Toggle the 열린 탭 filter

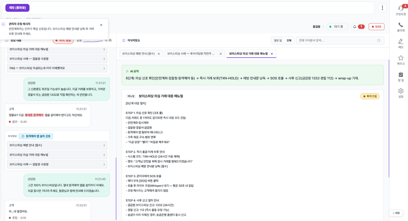click(x=278, y=40)
